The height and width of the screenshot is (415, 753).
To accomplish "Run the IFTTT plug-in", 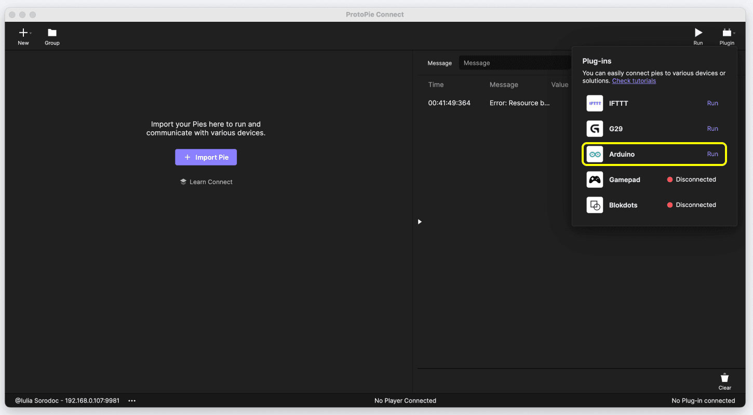I will click(x=712, y=103).
